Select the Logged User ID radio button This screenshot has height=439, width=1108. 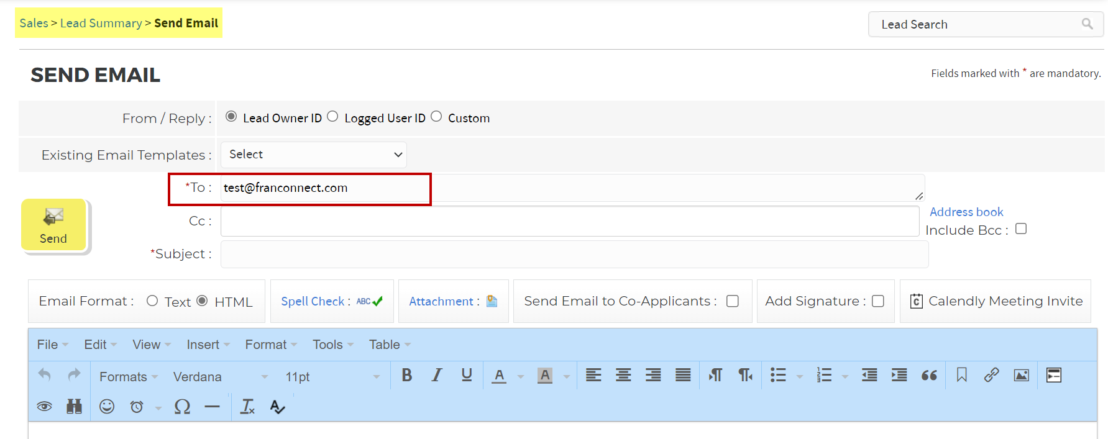(x=332, y=116)
